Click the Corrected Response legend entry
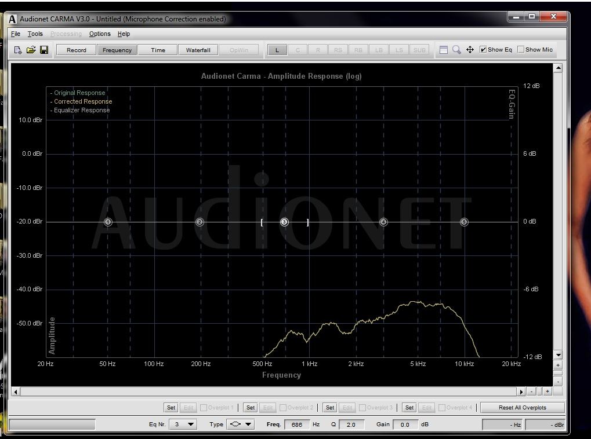 click(x=81, y=102)
